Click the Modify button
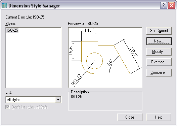 click(159, 52)
